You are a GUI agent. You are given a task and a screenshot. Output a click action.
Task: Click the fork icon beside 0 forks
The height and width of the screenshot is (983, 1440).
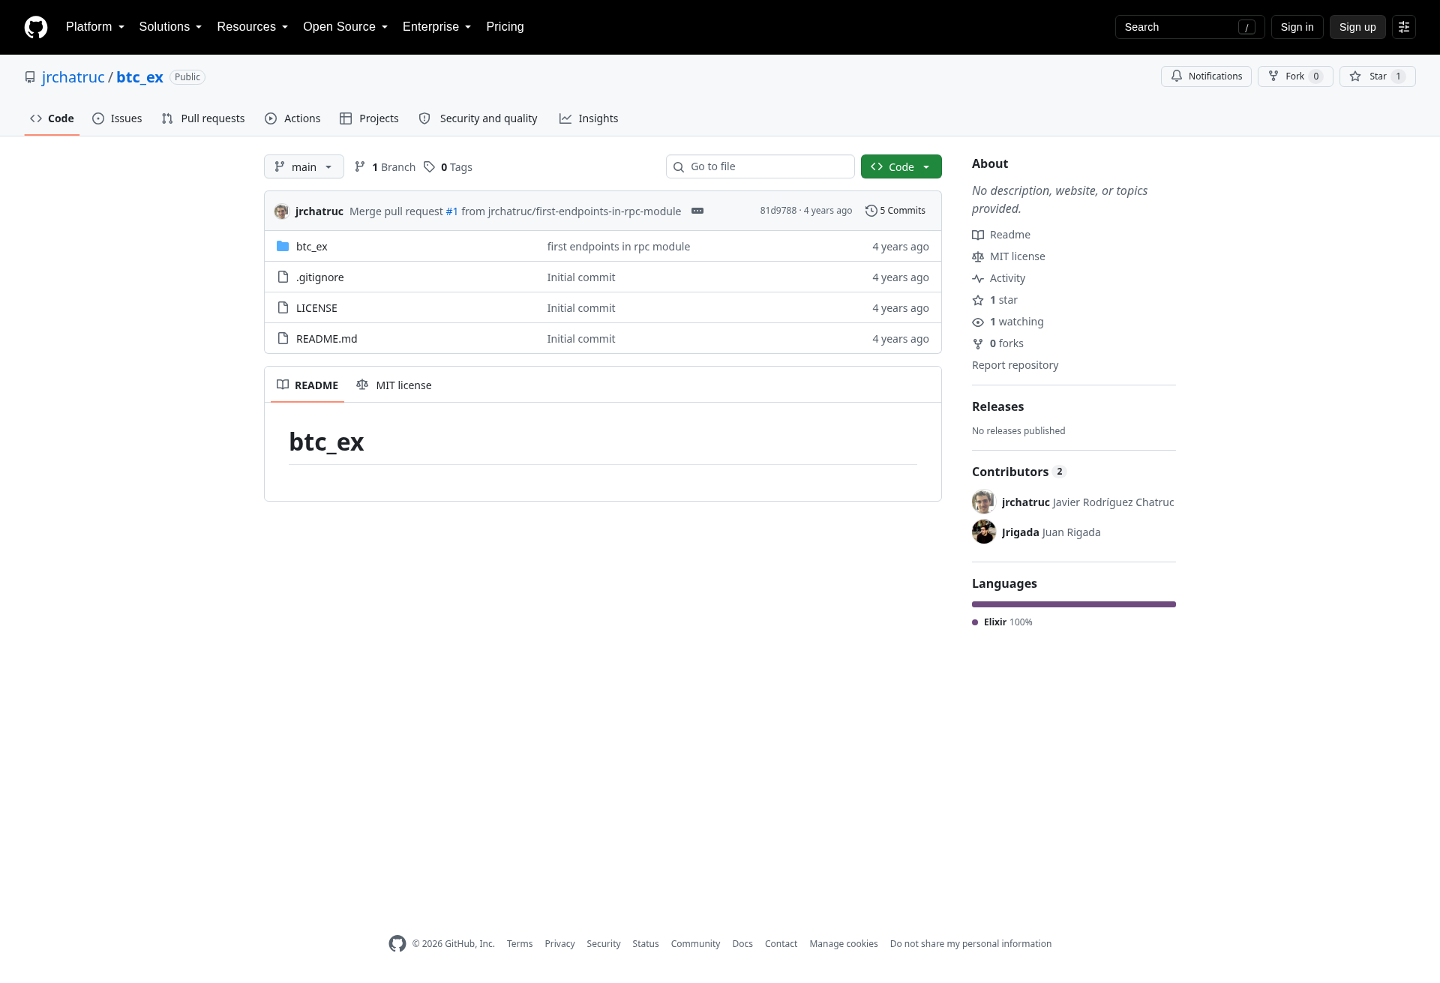pyautogui.click(x=978, y=343)
